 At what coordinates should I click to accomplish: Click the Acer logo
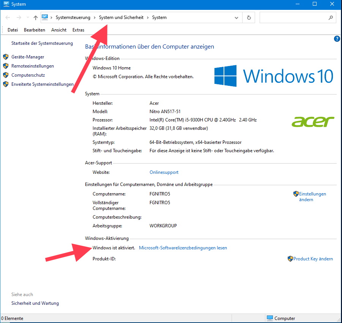[x=313, y=122]
